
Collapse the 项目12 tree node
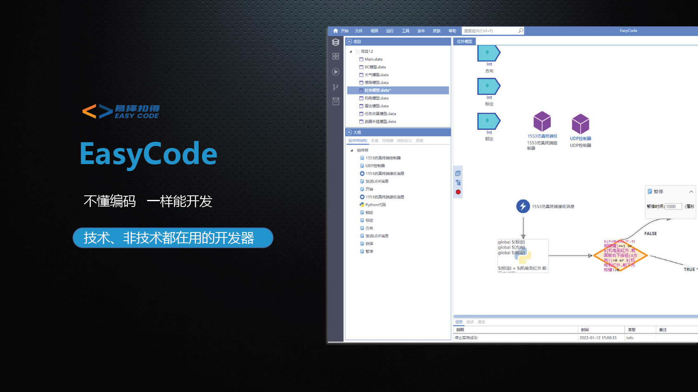click(x=351, y=52)
